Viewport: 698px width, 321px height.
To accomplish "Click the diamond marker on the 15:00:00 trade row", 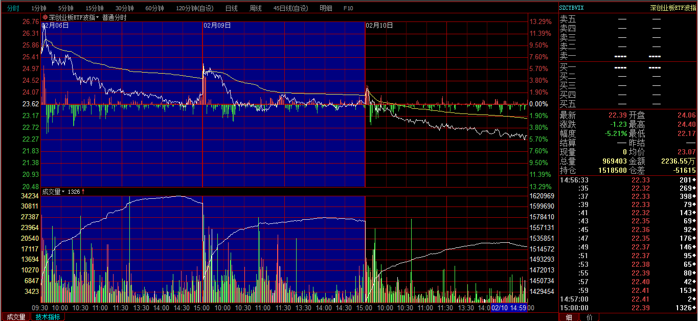I will point(694,308).
